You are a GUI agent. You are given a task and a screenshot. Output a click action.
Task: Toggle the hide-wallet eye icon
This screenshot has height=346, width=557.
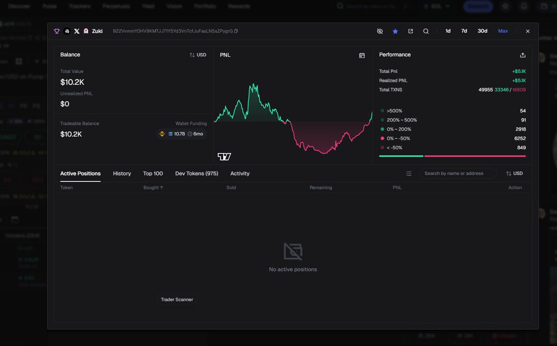[x=380, y=31]
